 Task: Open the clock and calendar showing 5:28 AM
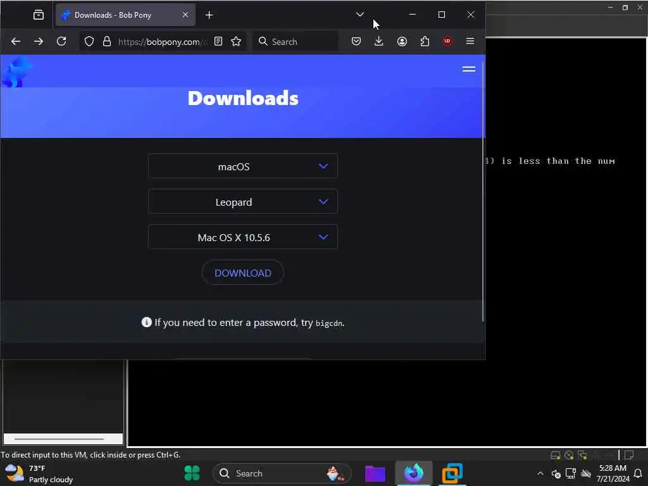pos(613,473)
